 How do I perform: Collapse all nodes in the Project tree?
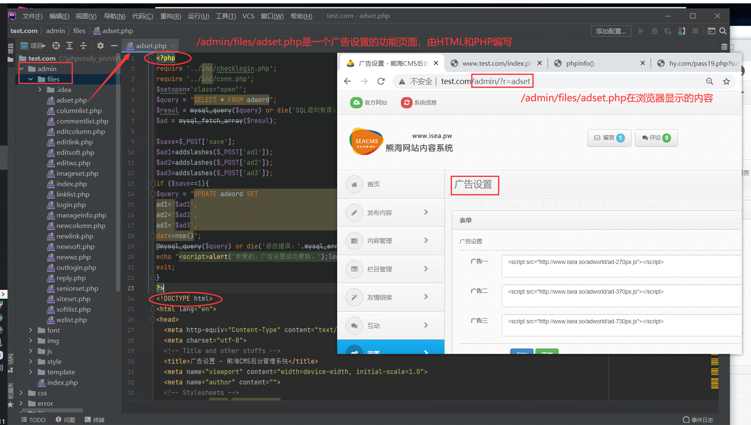coord(83,46)
